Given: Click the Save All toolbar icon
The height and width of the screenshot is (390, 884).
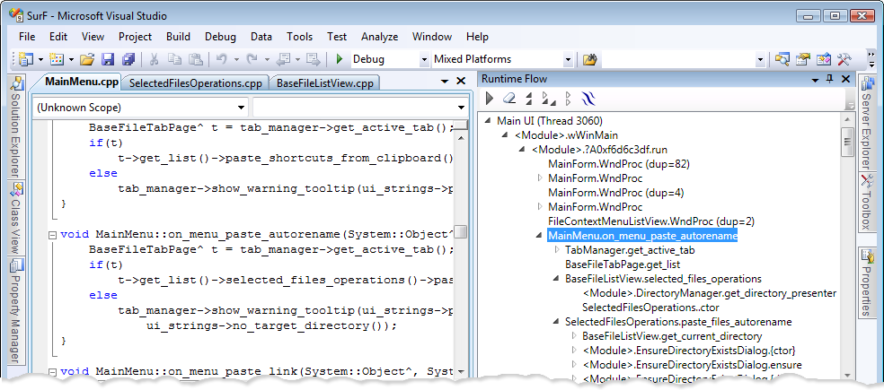Looking at the screenshot, I should [x=128, y=60].
